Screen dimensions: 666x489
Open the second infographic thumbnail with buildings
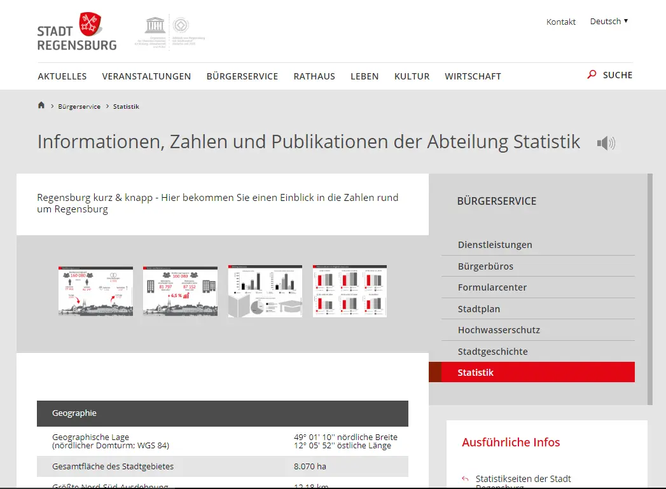point(180,291)
